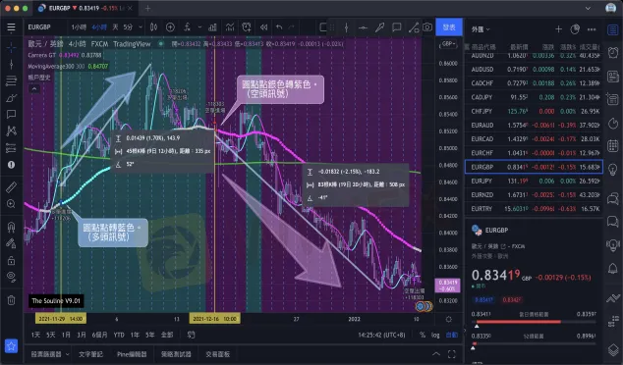This screenshot has height=365, width=623.
Task: Select EURJPY row in watchlist
Action: pos(534,181)
